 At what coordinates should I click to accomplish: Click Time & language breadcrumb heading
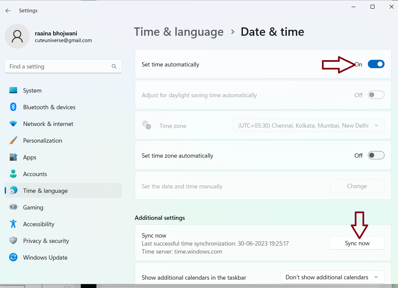(x=179, y=32)
